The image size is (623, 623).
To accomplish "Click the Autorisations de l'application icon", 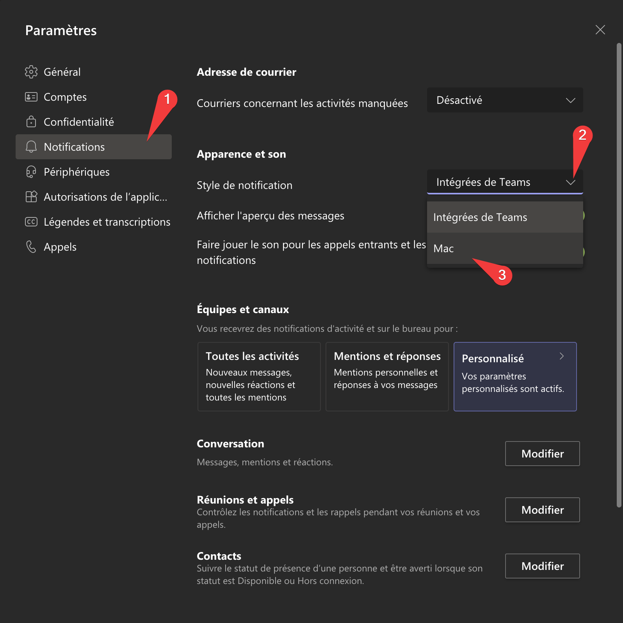I will [31, 197].
